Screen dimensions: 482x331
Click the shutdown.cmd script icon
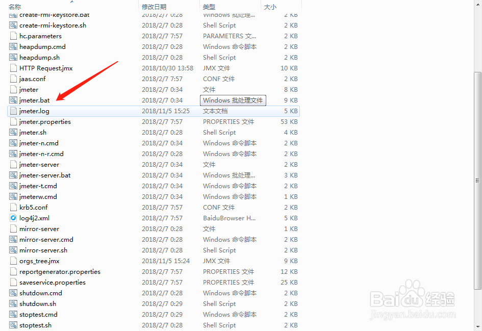point(13,293)
